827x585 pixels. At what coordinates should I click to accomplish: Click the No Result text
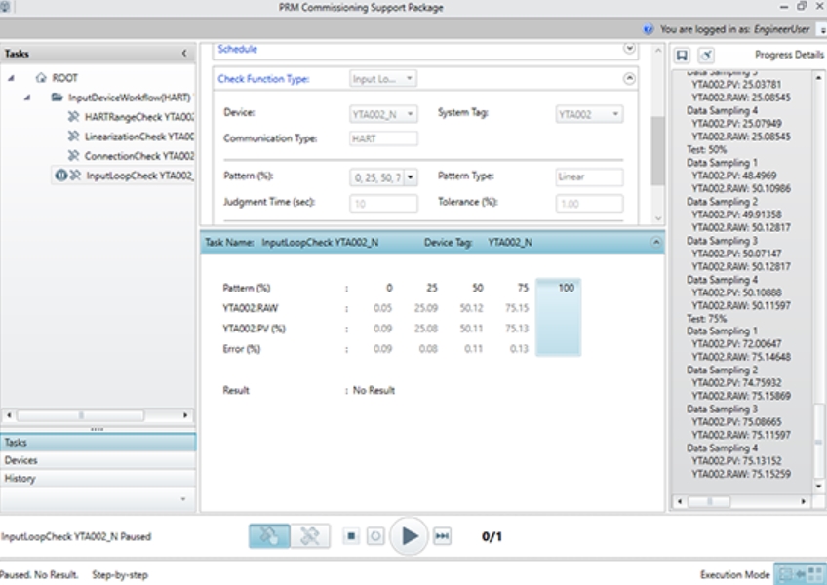[374, 390]
